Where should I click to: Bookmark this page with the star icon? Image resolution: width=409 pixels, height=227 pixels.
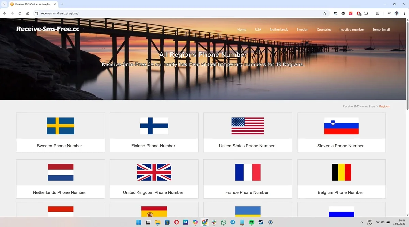(324, 13)
